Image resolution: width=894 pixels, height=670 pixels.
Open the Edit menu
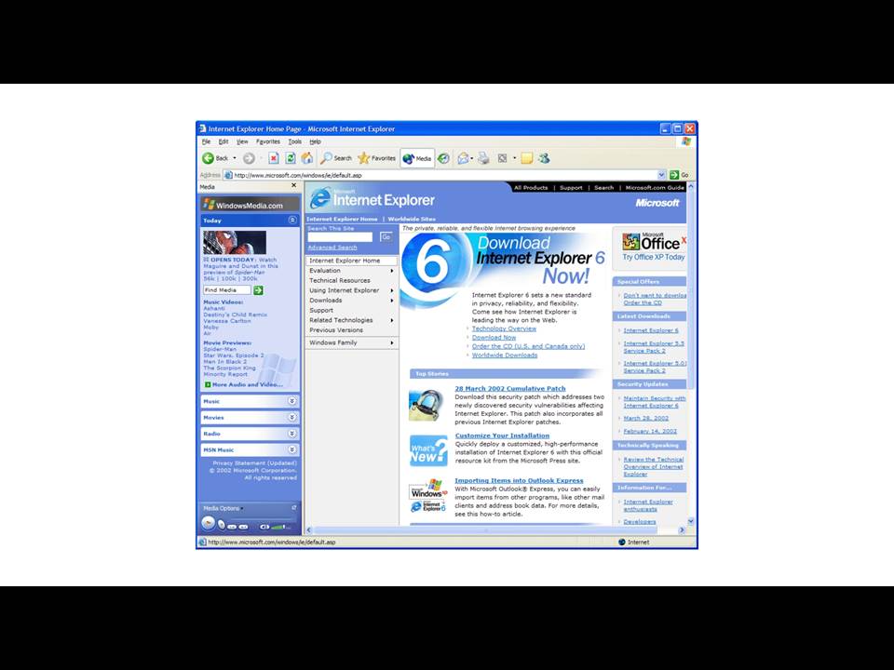223,141
